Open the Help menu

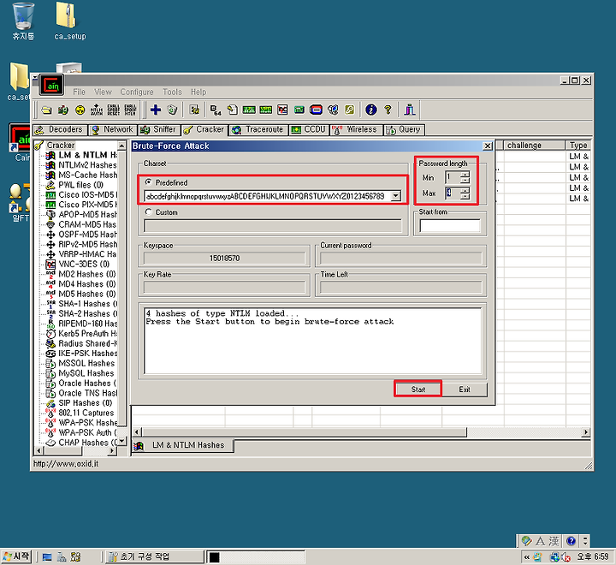[198, 92]
